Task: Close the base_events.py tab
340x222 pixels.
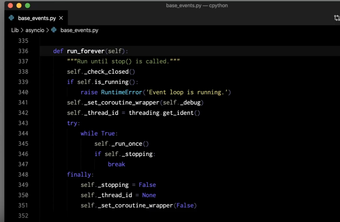Action: [x=61, y=18]
